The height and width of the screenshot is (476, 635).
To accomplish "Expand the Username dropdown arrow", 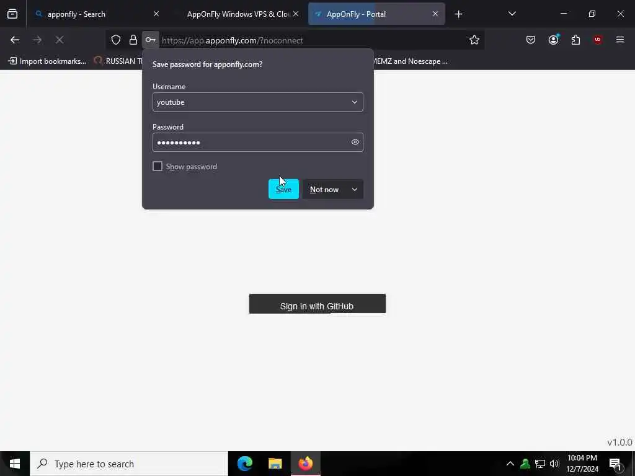I will (x=354, y=102).
